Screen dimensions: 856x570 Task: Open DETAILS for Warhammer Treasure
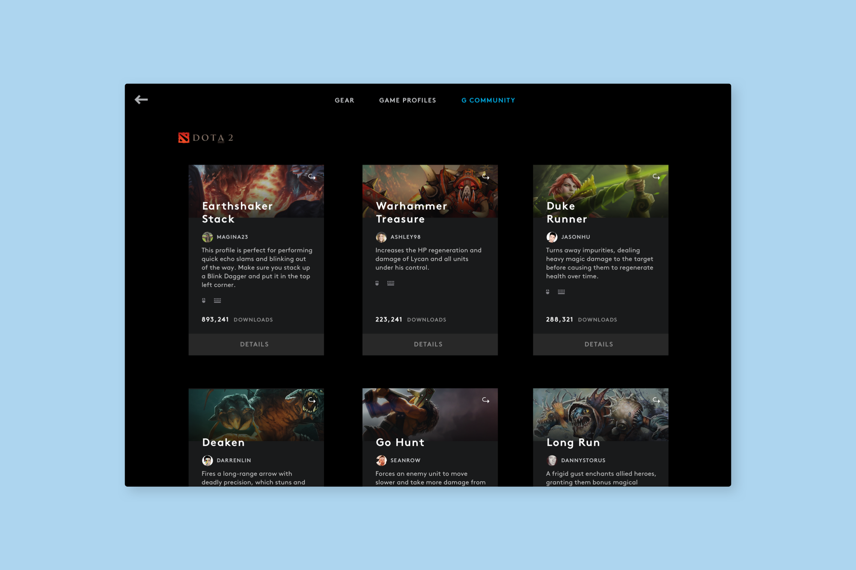pyautogui.click(x=430, y=344)
